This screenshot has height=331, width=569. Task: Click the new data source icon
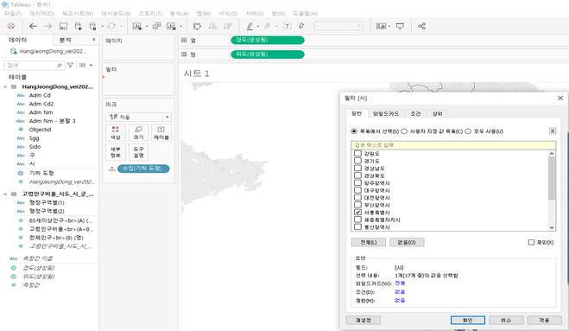(78, 26)
